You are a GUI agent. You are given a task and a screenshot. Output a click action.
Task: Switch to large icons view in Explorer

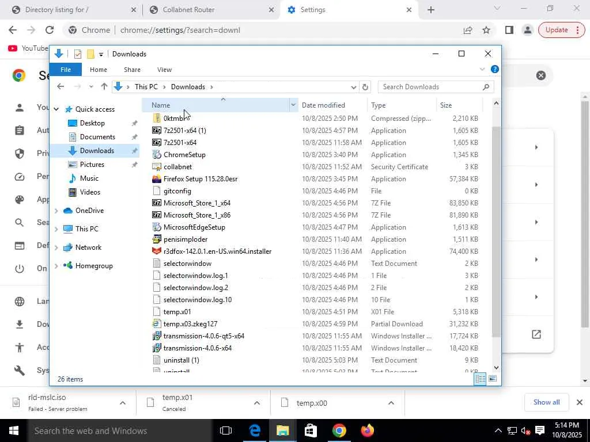click(492, 379)
